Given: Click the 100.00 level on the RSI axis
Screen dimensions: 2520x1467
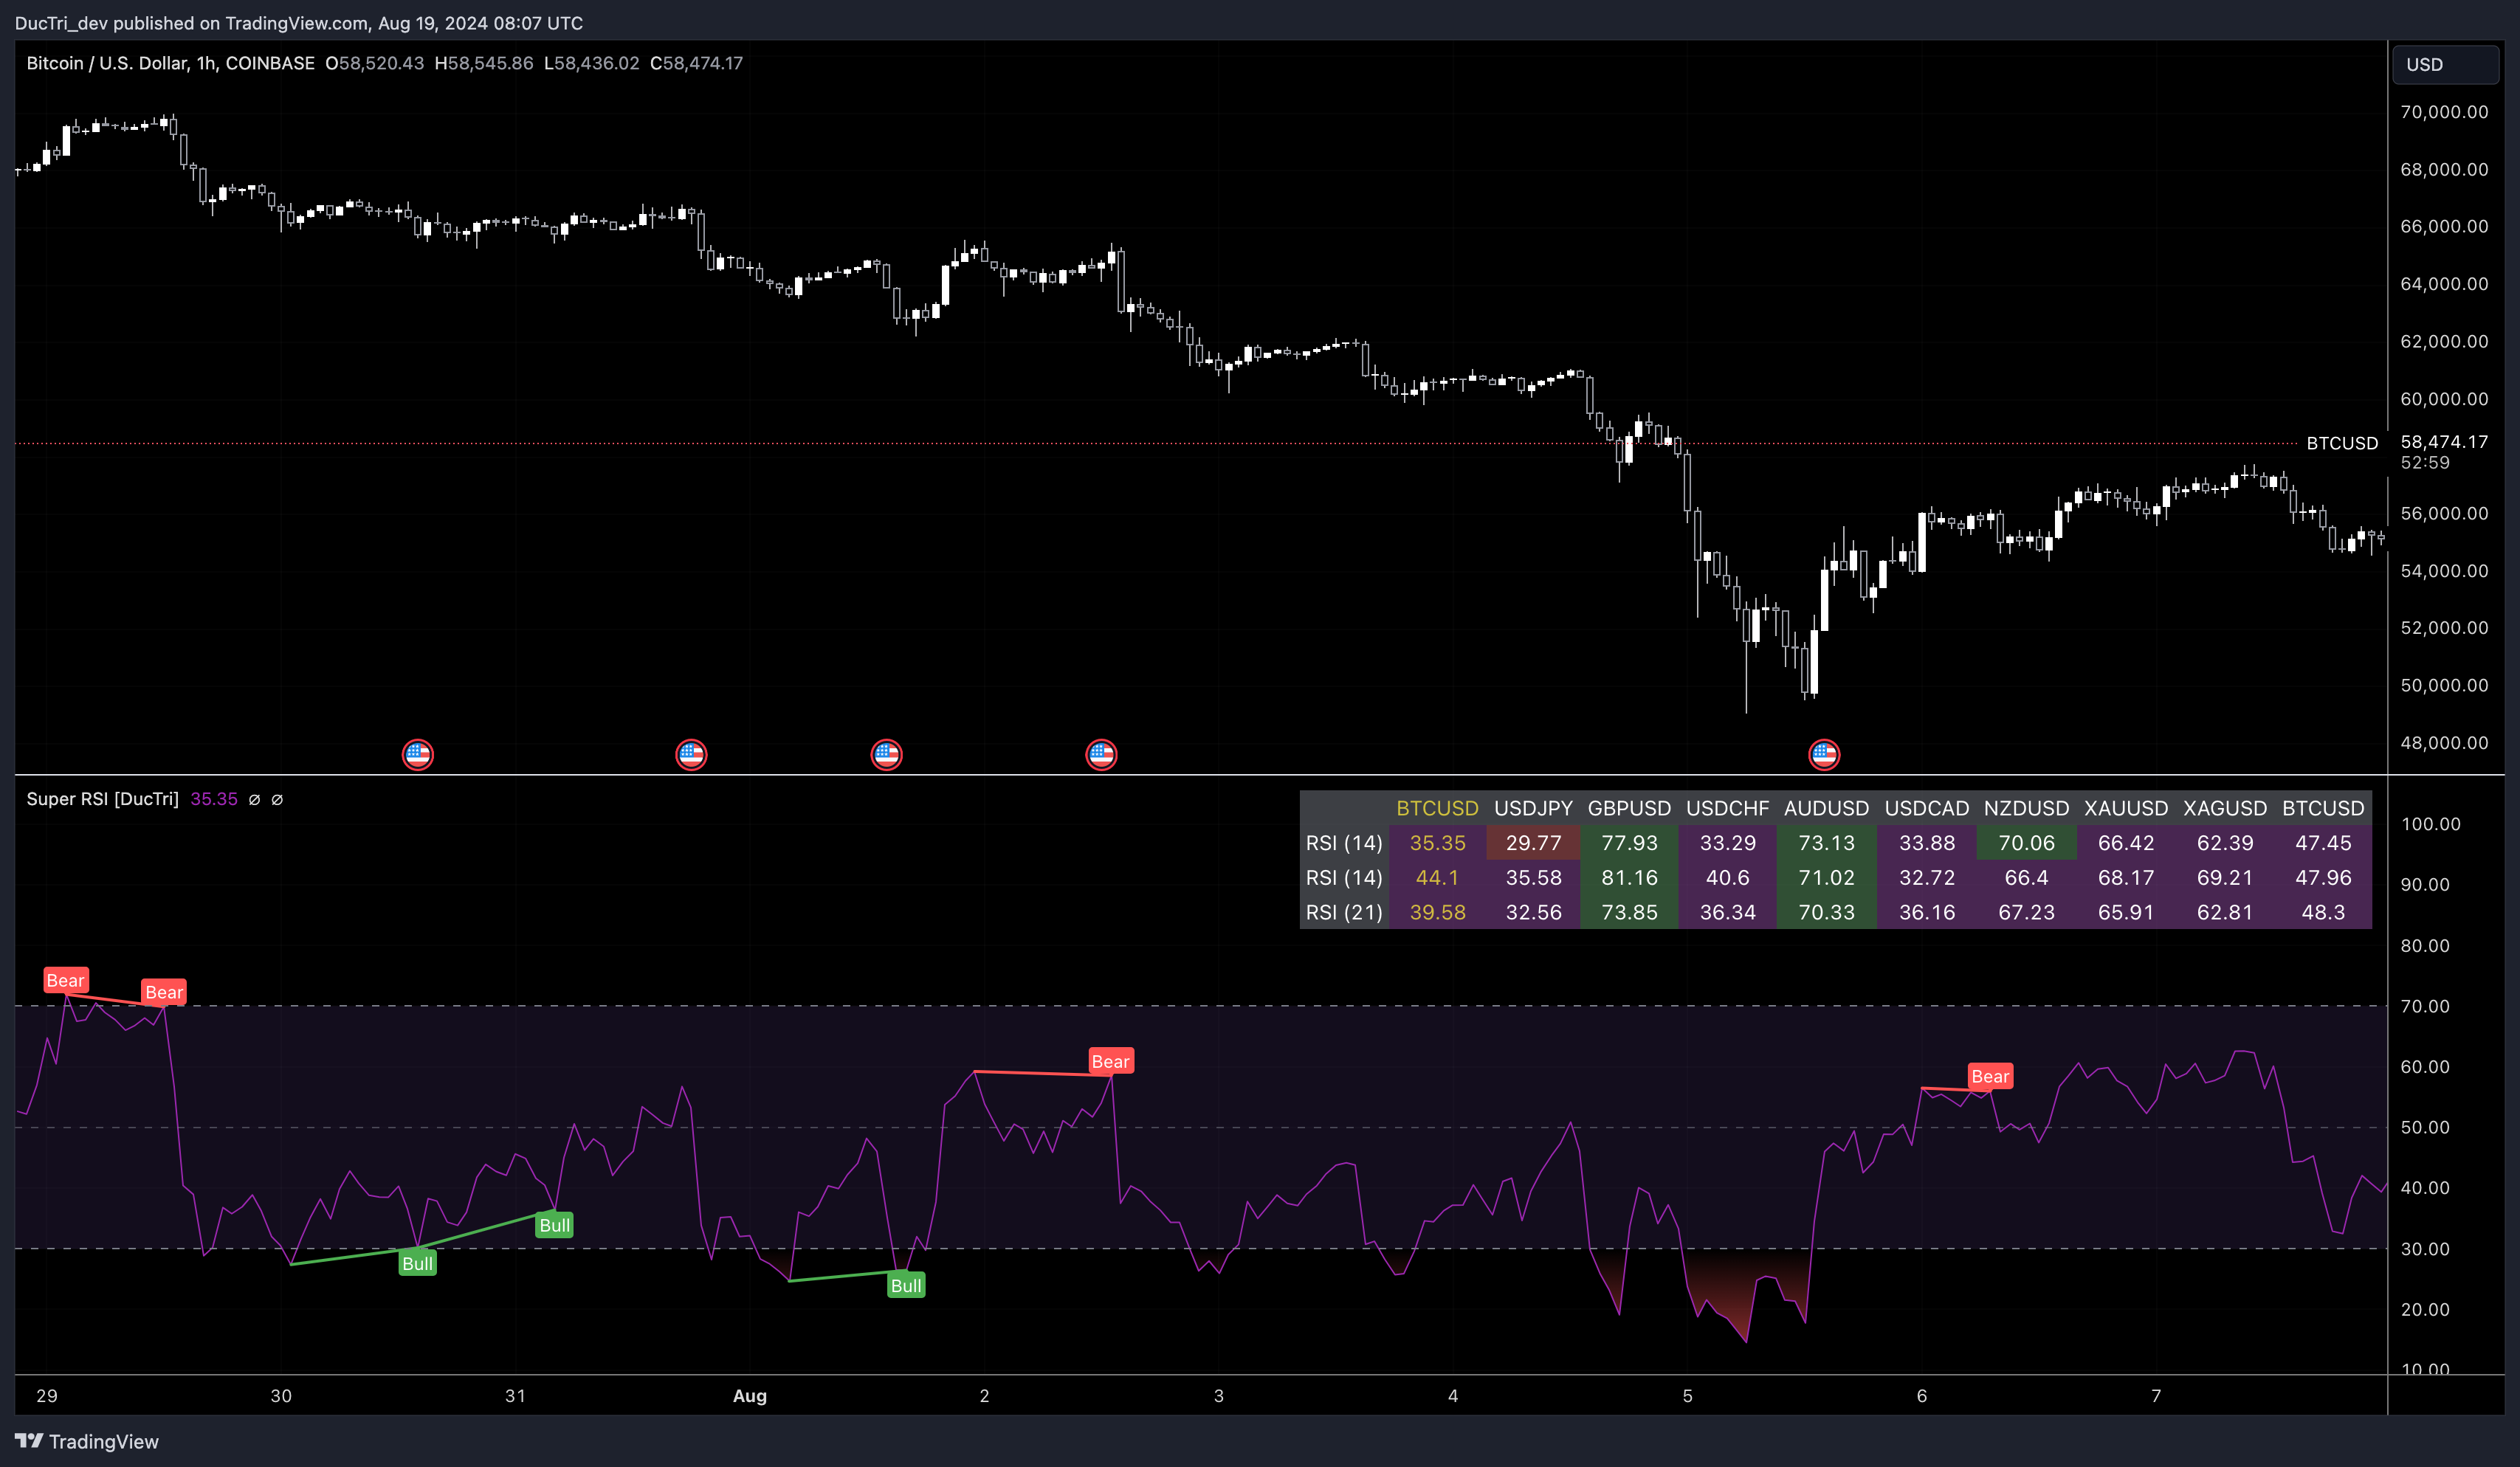Looking at the screenshot, I should 2430,824.
